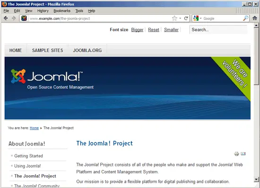Print the article with printer icon
Image resolution: width=260 pixels, height=188 pixels.
coord(237,154)
